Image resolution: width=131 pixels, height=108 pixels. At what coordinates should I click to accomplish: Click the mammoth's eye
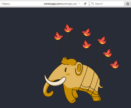click(65, 70)
